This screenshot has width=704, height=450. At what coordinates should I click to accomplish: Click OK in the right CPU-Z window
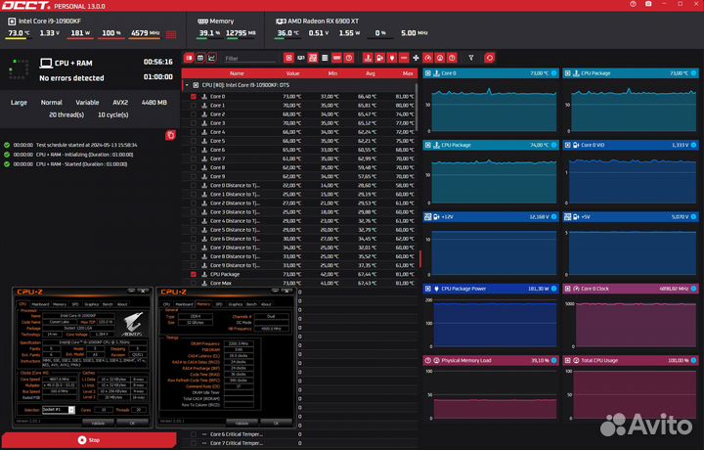[276, 423]
